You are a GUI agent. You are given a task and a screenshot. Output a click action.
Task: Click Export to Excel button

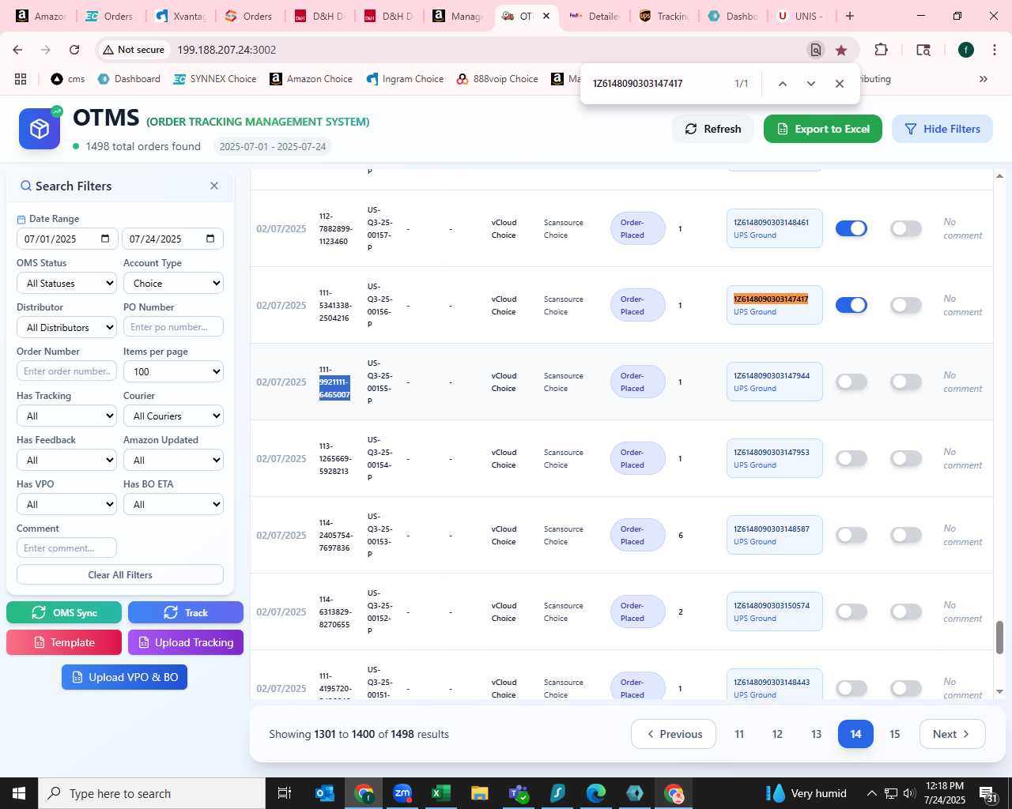pyautogui.click(x=823, y=129)
